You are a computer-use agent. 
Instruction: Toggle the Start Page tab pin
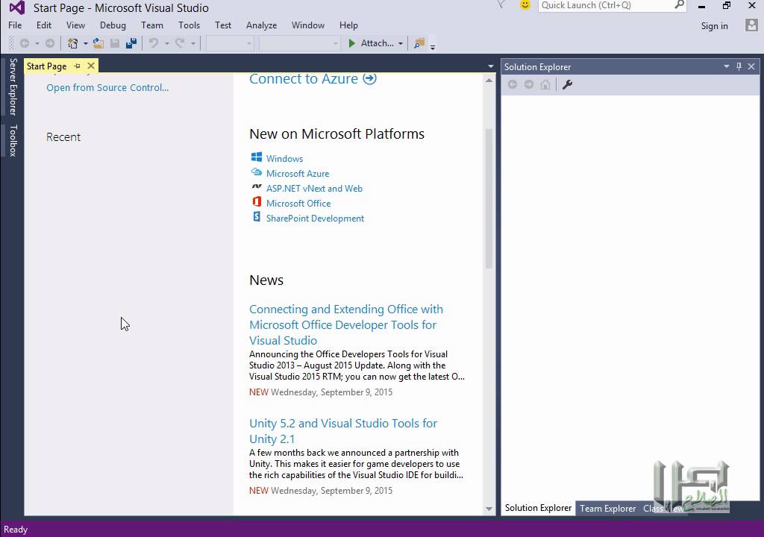(x=77, y=66)
